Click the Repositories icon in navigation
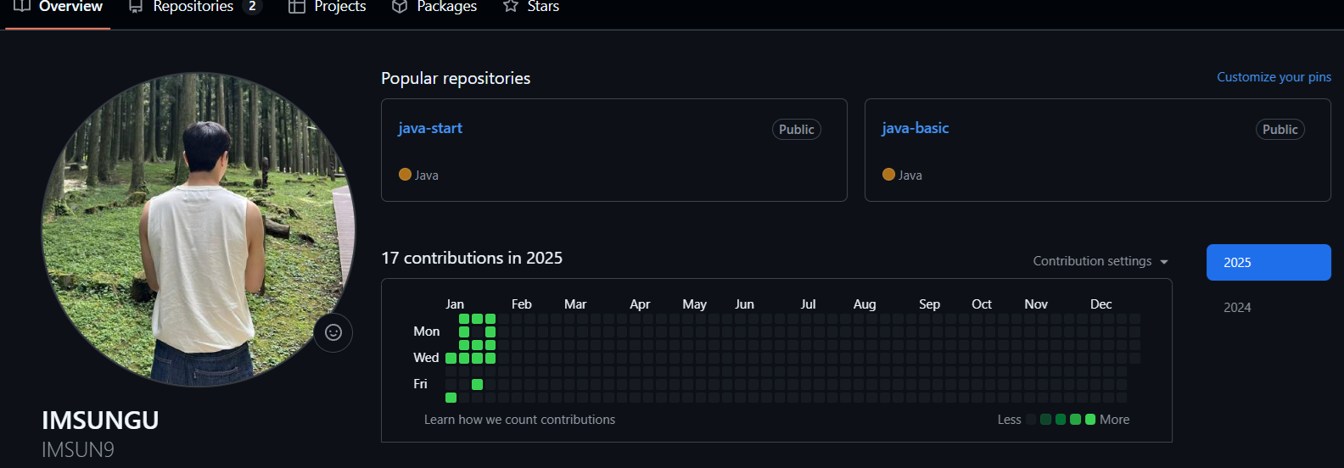This screenshot has width=1344, height=468. point(136,6)
